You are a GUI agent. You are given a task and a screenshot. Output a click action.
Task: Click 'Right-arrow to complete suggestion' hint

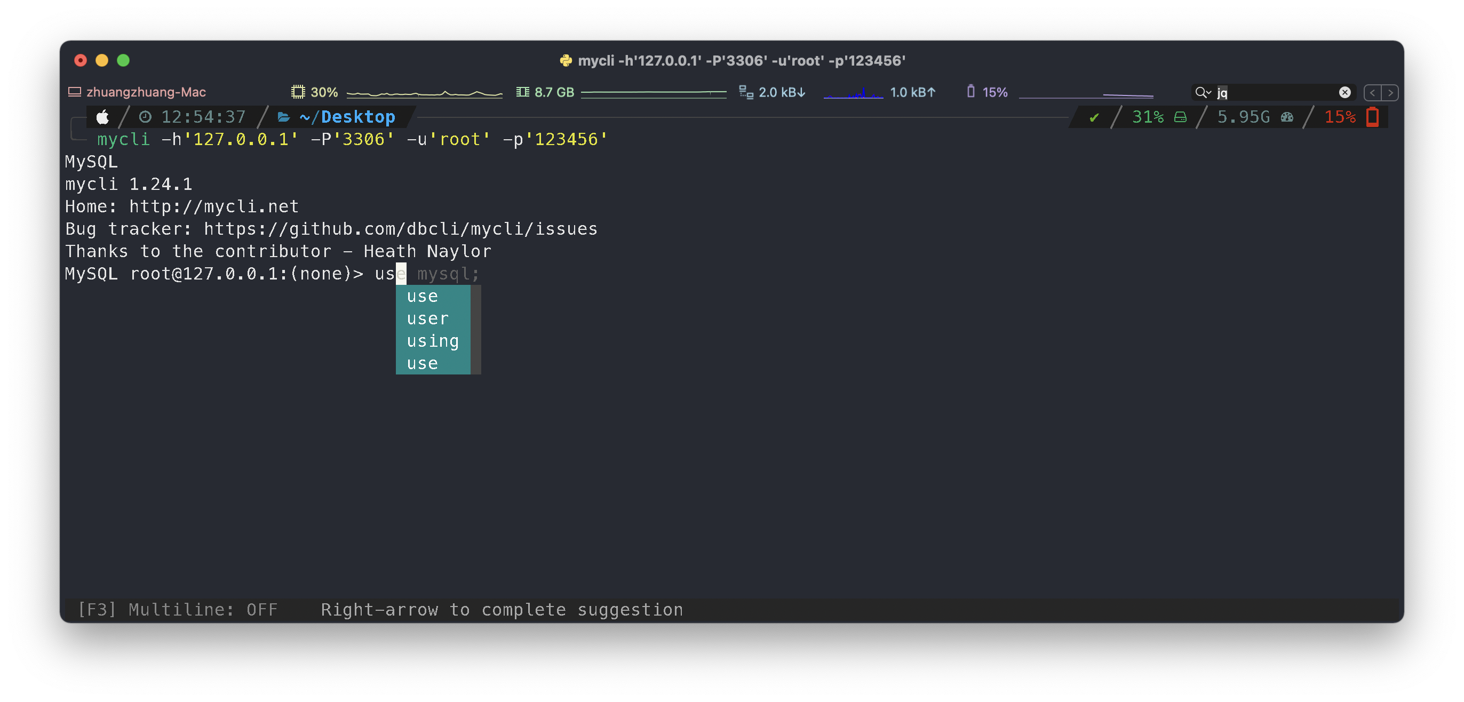(x=502, y=609)
